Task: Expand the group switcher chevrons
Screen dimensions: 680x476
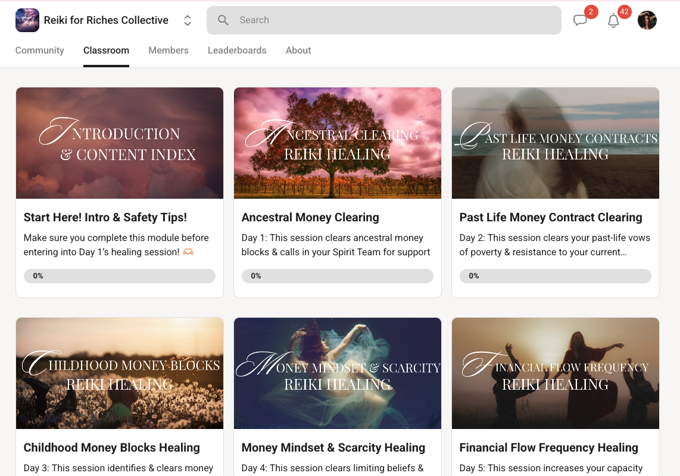Action: click(188, 20)
